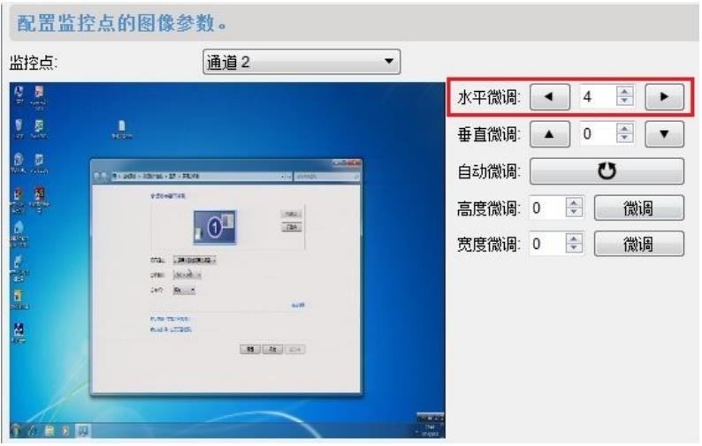Click the monitor 1 icon in the preview dialog

(x=218, y=228)
